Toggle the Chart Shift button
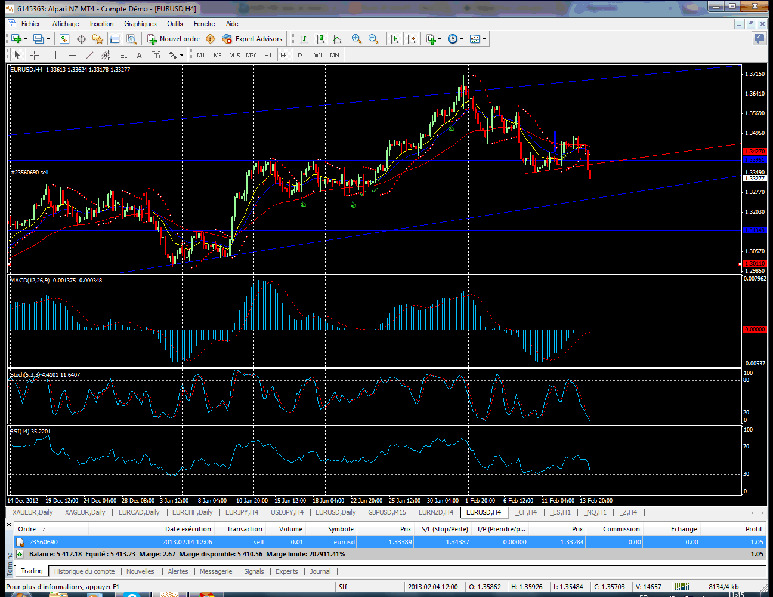The image size is (773, 597). coord(411,39)
